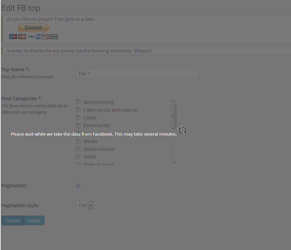The image size is (291, 250).
Task: Click the Delete button
Action: [x=34, y=220]
